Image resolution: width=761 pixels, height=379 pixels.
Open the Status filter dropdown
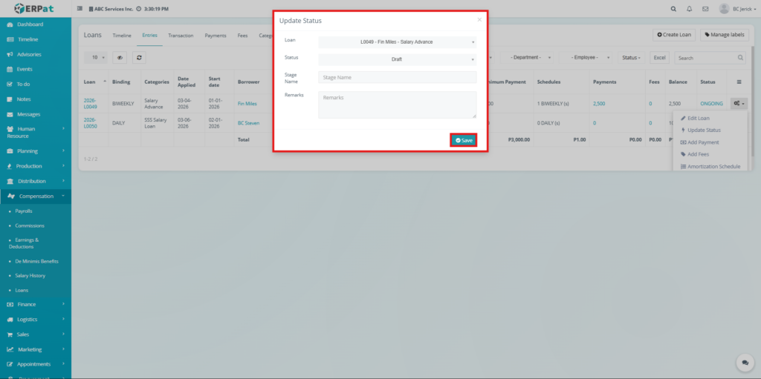pyautogui.click(x=631, y=58)
